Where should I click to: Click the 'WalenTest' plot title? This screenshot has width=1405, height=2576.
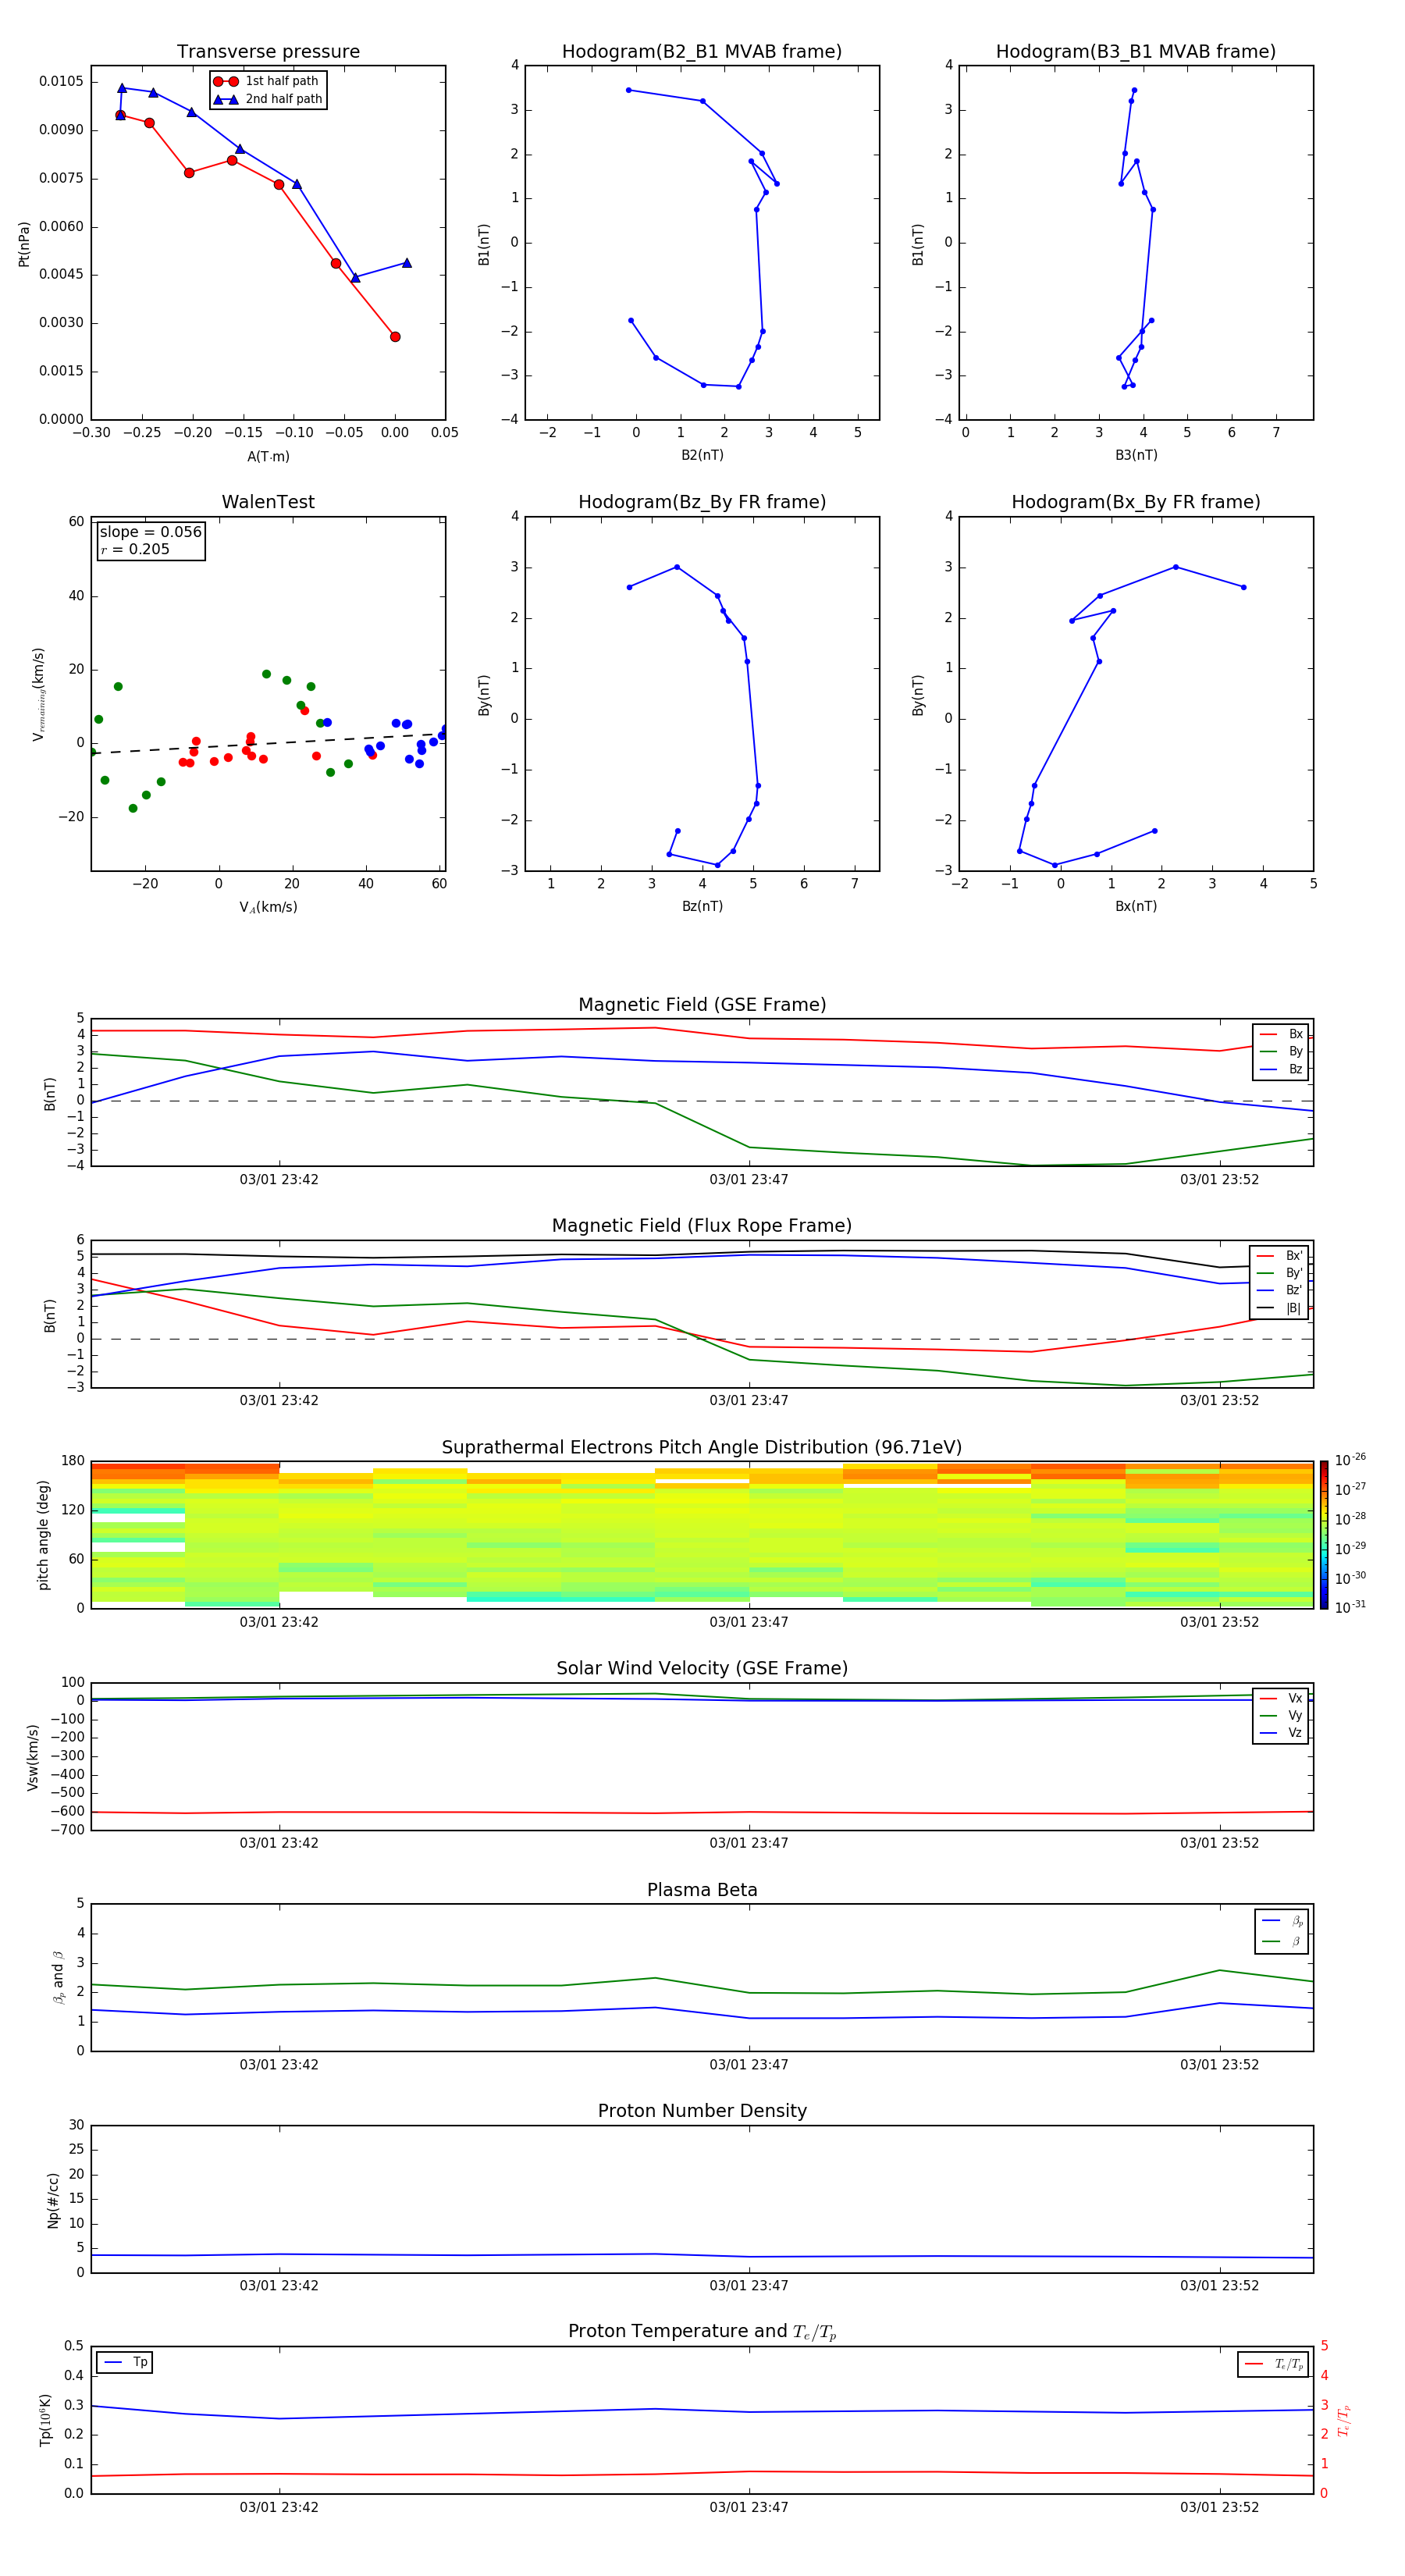point(268,502)
